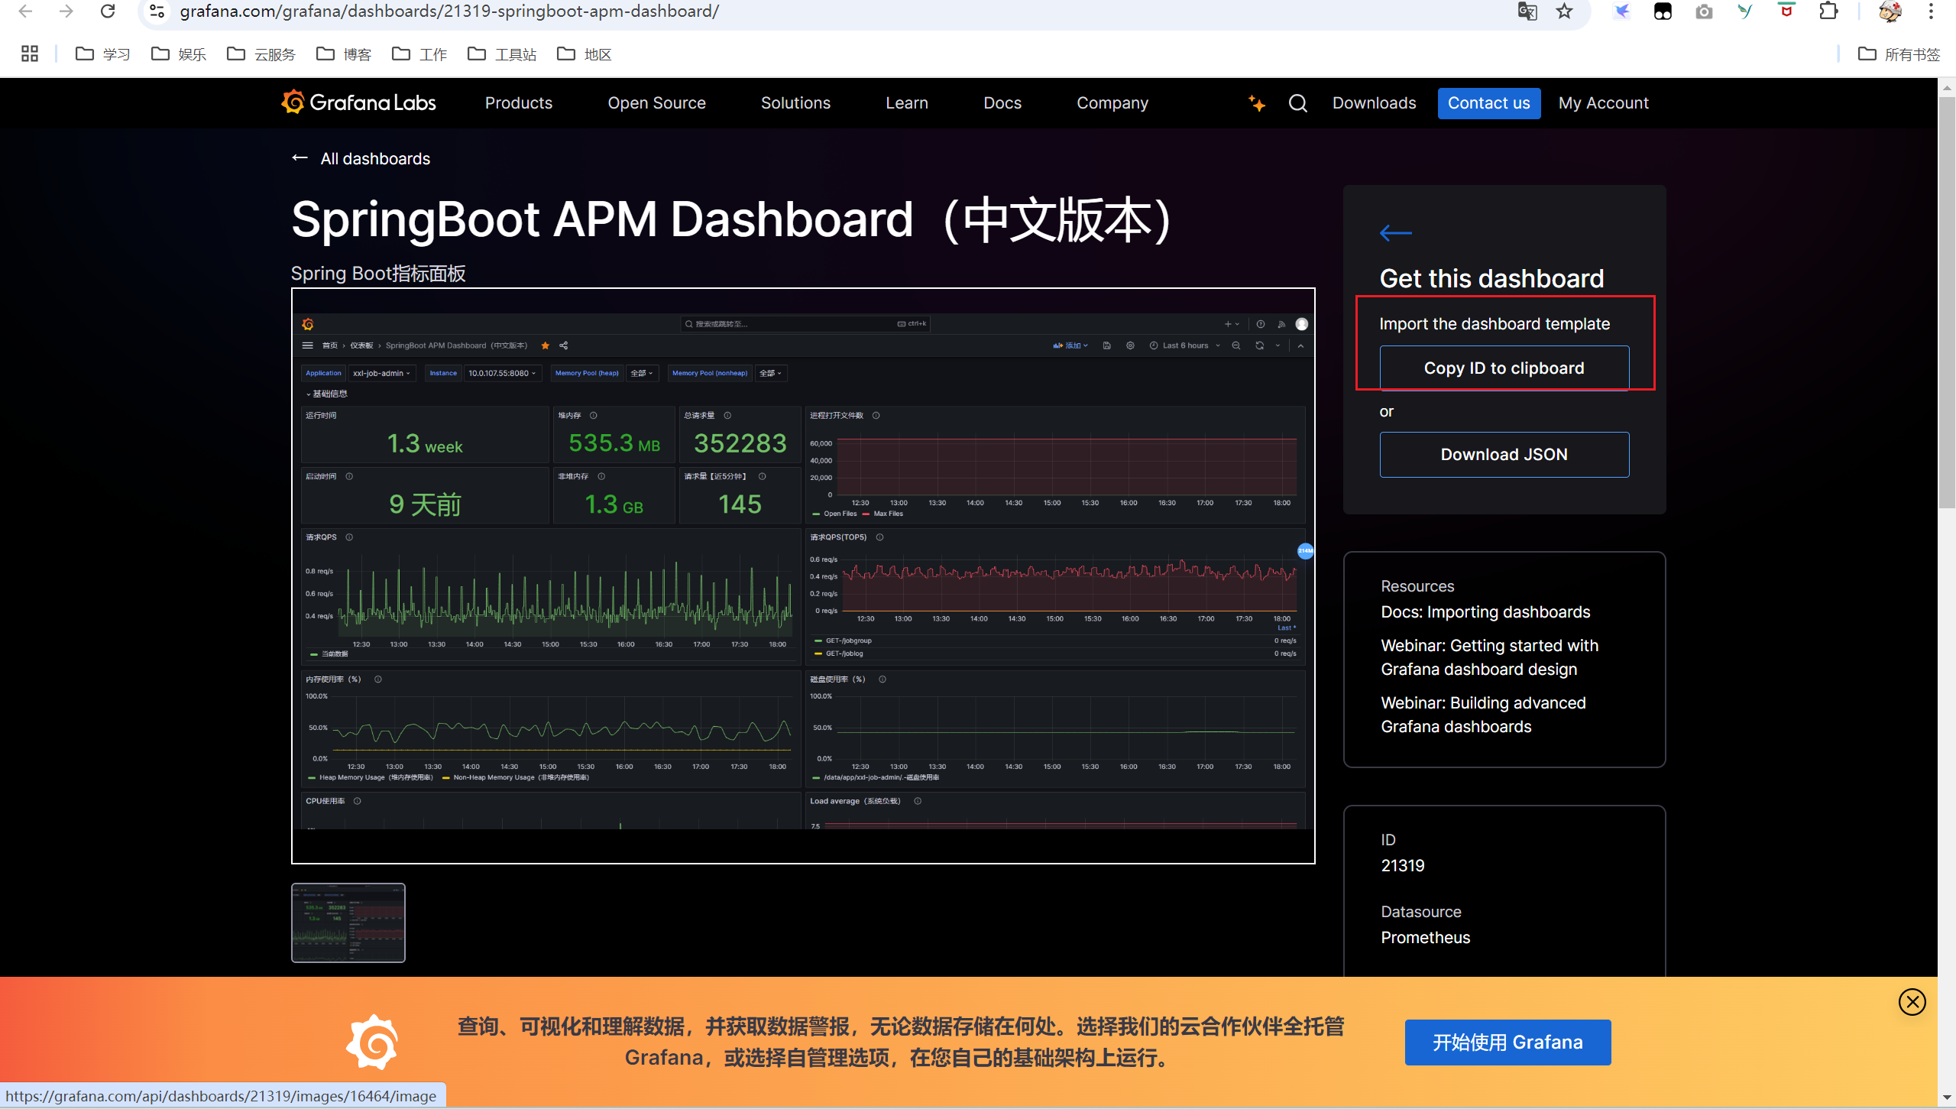Open the Products menu
This screenshot has height=1109, width=1956.
point(519,102)
